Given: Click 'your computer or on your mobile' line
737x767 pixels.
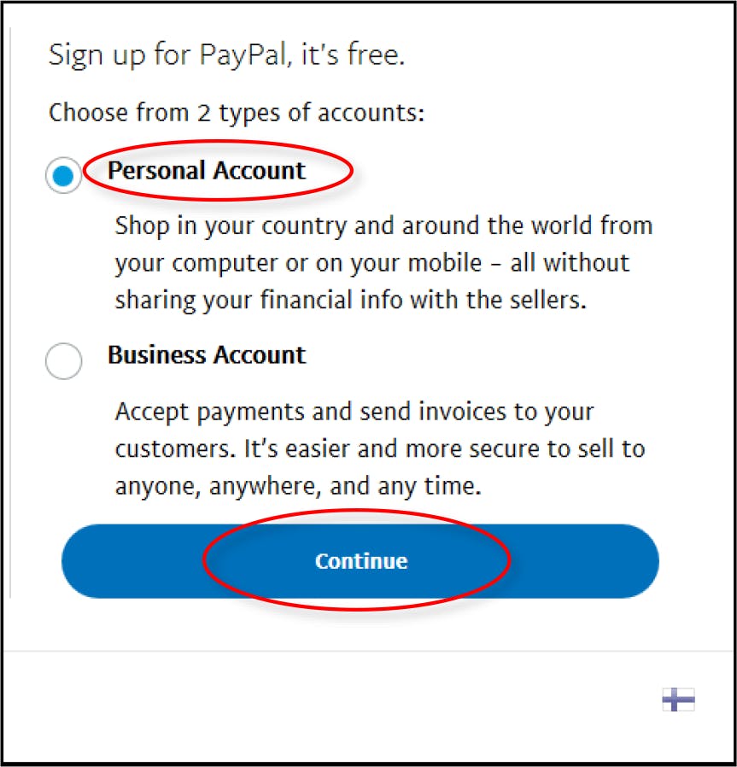Looking at the screenshot, I should [372, 263].
